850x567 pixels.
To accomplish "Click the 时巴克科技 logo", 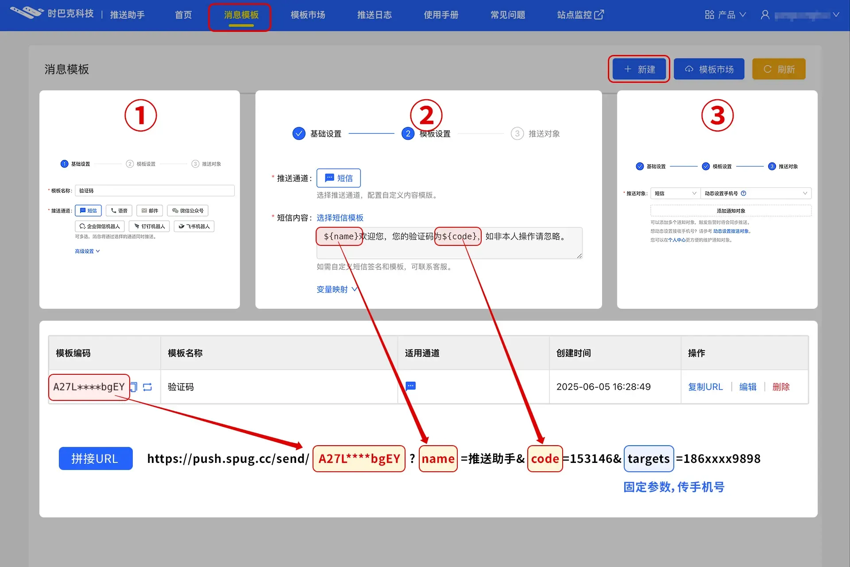I will point(52,14).
